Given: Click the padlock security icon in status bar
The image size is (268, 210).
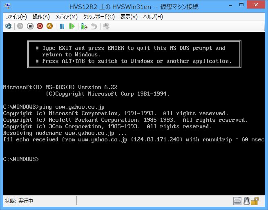Looking at the screenshot, I should 255,201.
